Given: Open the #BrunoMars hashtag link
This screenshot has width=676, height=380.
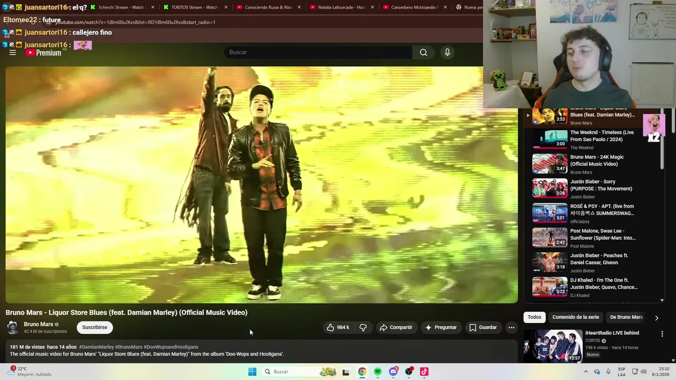Looking at the screenshot, I should [x=128, y=347].
